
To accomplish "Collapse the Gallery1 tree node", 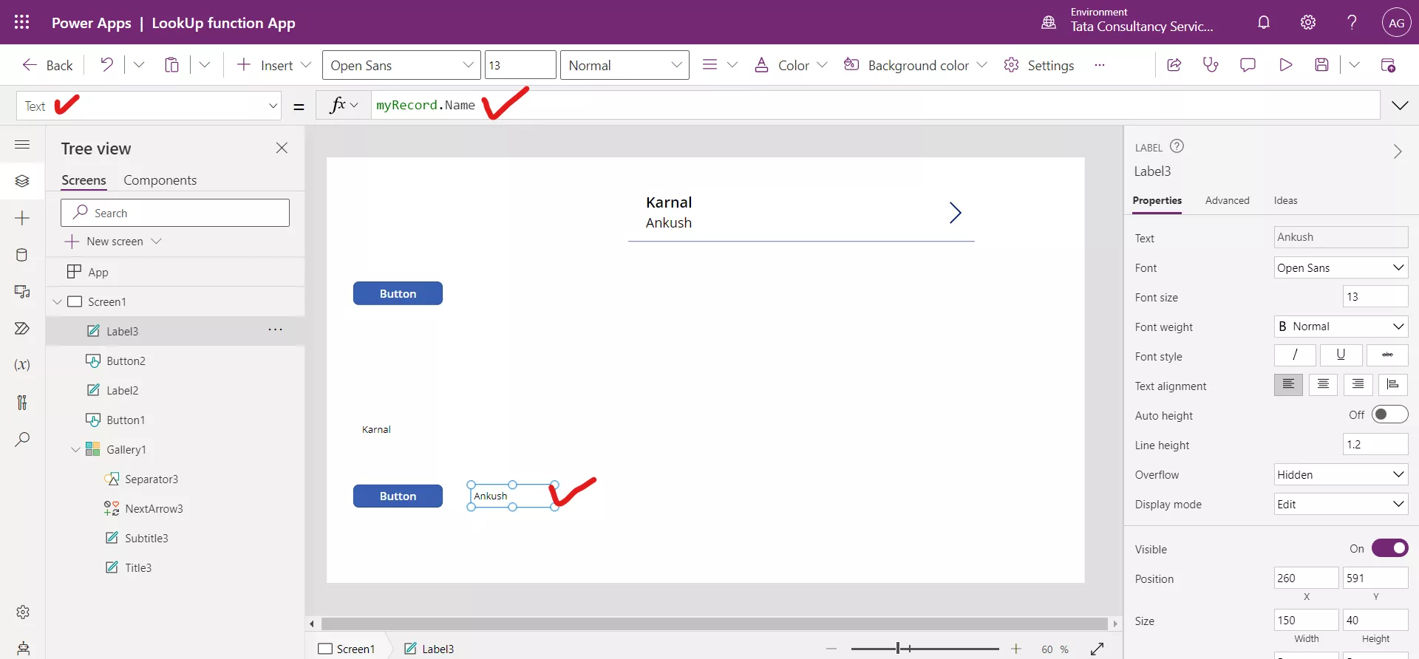I will [x=75, y=449].
